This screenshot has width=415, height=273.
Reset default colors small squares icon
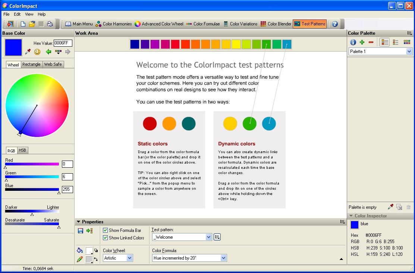point(96,250)
